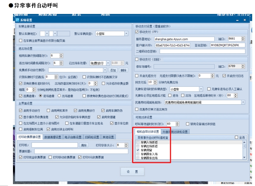This screenshot has height=186, width=255.
Task: Click the P logo icon in title bar
Action: click(18, 20)
